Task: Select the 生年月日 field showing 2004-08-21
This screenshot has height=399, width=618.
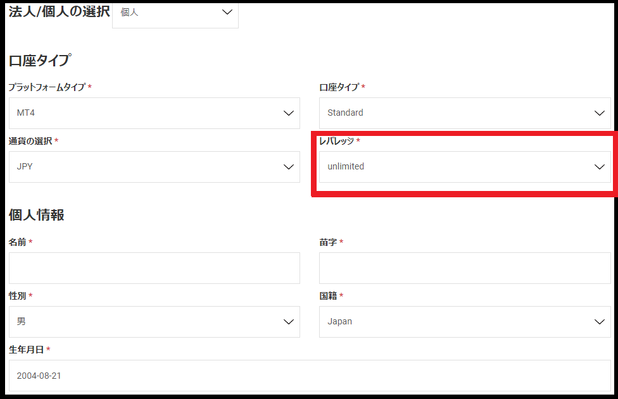Action: [310, 376]
